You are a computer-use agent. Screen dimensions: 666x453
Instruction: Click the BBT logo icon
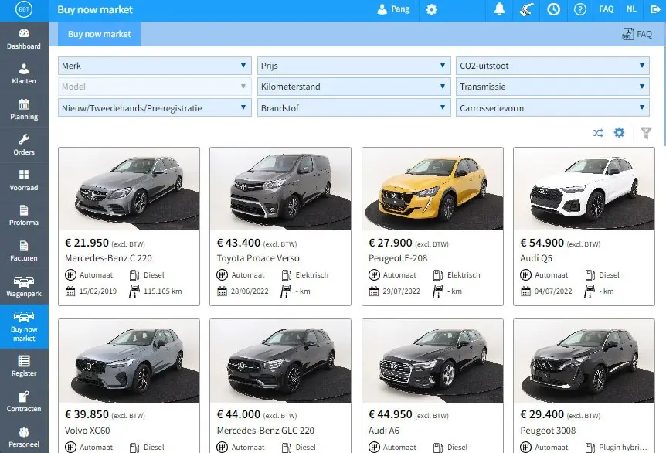pyautogui.click(x=24, y=9)
